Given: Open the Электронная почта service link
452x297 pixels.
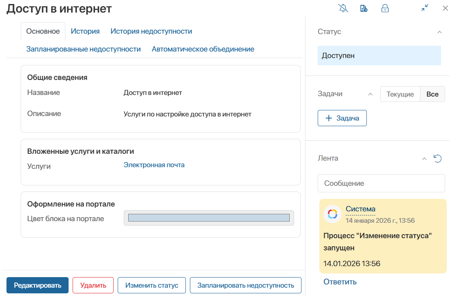Looking at the screenshot, I should pos(154,165).
